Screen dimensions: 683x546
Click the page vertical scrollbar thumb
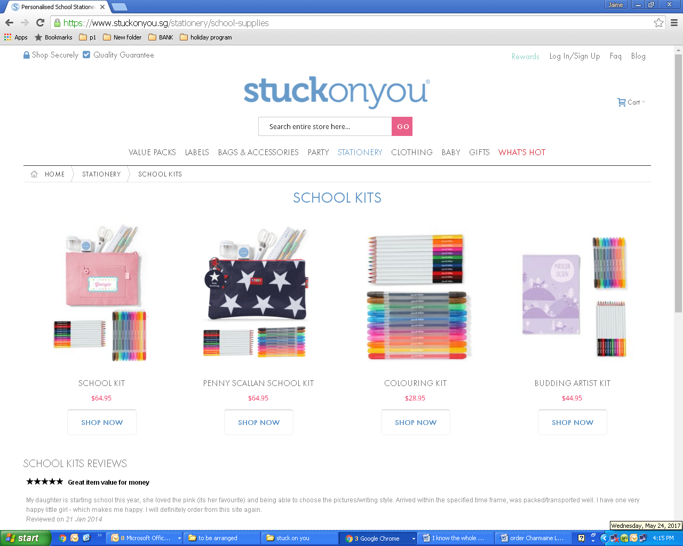click(678, 183)
